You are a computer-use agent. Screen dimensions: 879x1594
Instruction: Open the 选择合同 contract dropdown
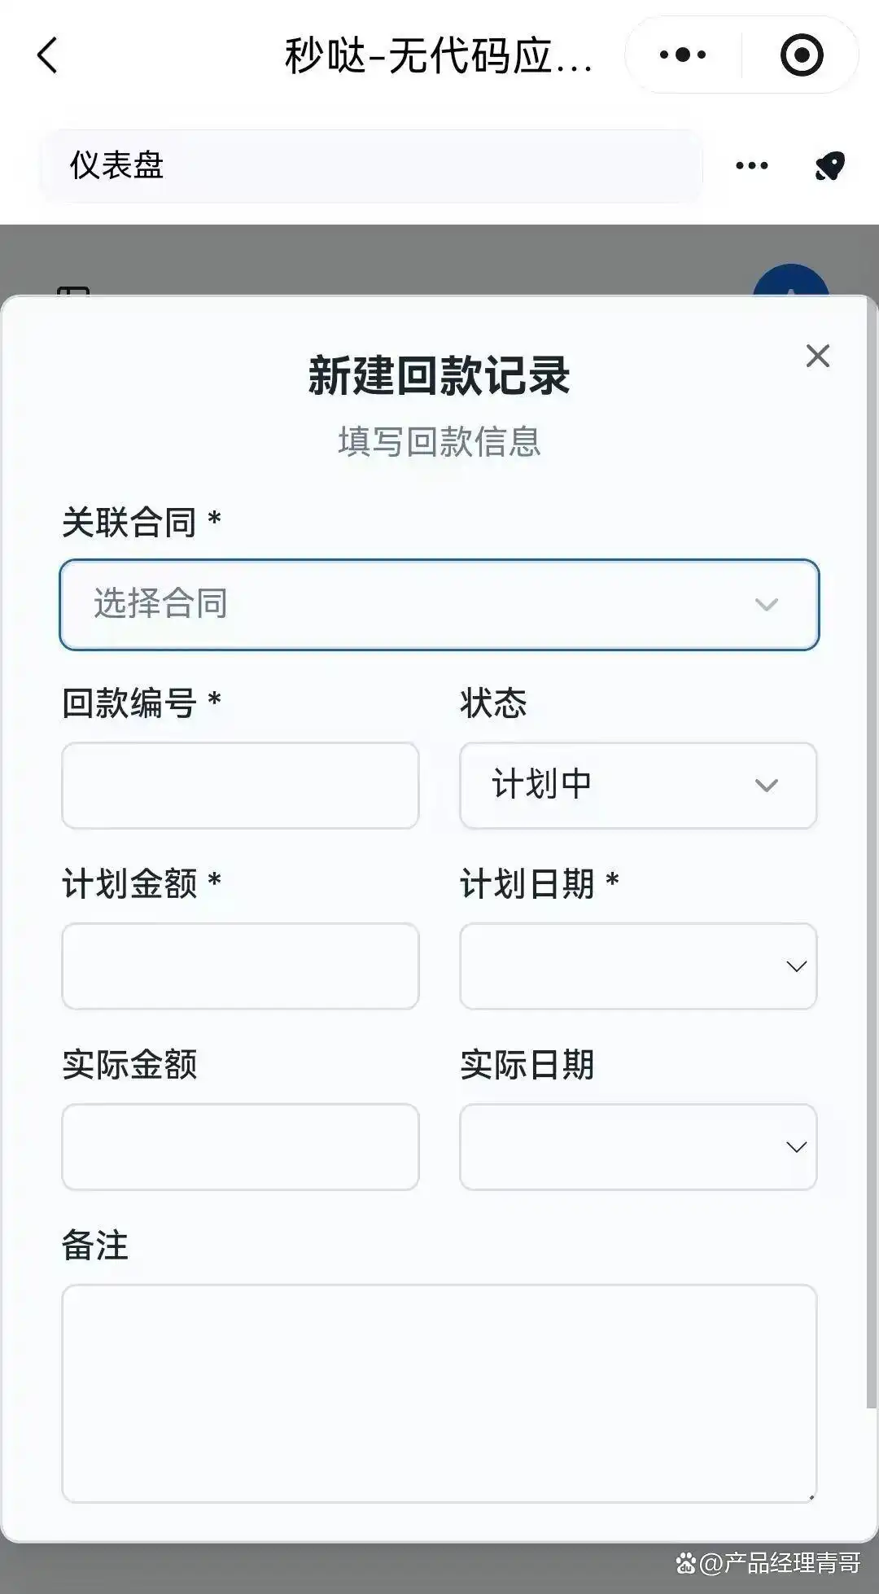point(439,605)
